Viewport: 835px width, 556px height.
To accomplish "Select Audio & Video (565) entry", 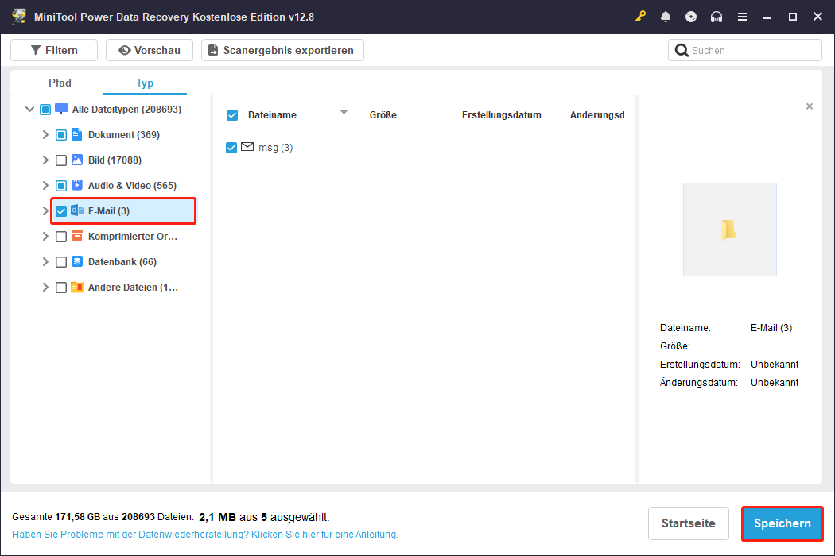I will point(132,186).
